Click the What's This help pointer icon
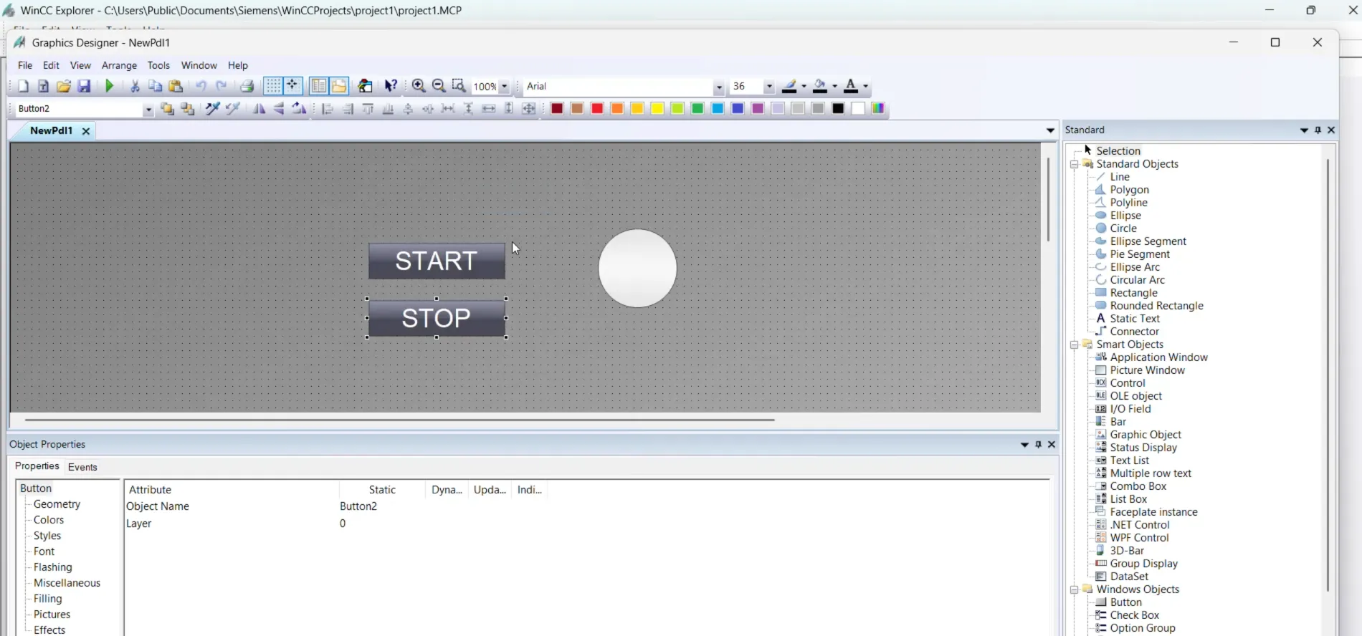The width and height of the screenshot is (1362, 636). click(x=391, y=86)
